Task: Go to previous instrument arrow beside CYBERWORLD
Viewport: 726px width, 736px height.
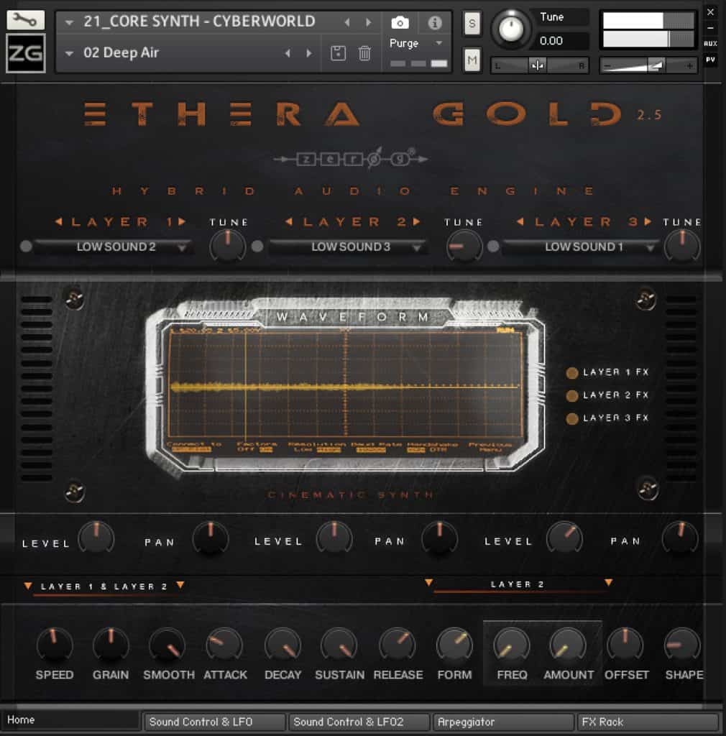Action: coord(347,22)
